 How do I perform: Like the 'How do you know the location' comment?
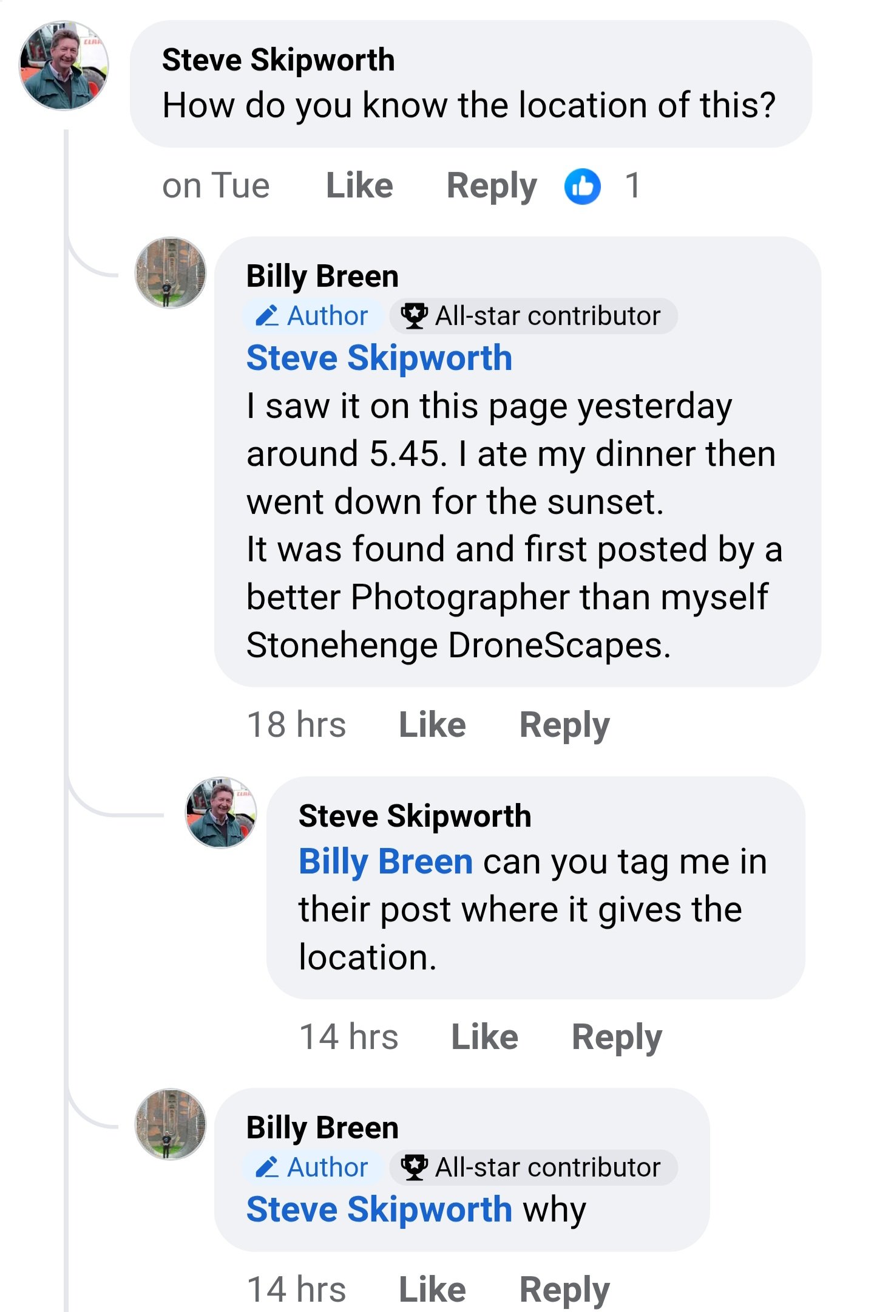[x=359, y=186]
